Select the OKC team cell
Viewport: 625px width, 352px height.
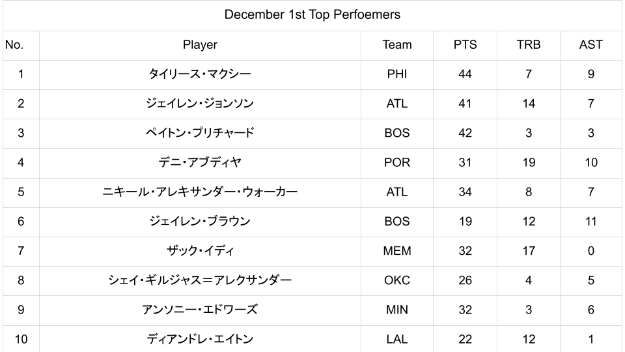coord(397,280)
